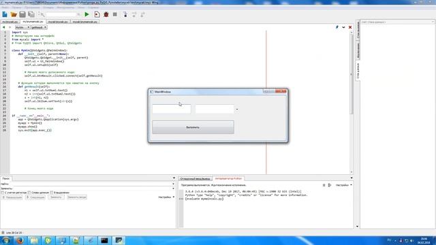
Task: Click the first icon beside Python shell settings
Action: pyautogui.click(x=324, y=185)
